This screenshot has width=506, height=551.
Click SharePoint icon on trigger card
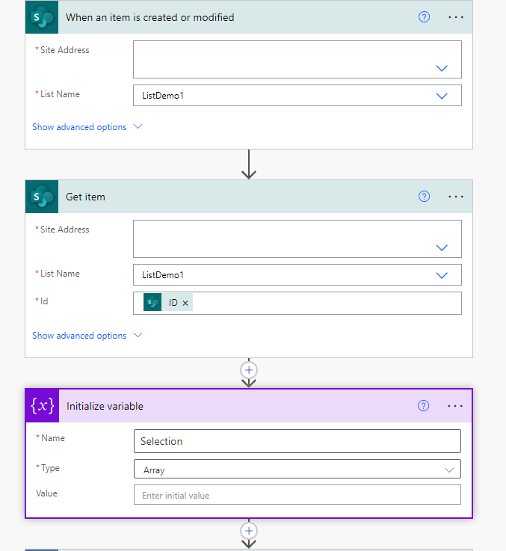[x=42, y=17]
